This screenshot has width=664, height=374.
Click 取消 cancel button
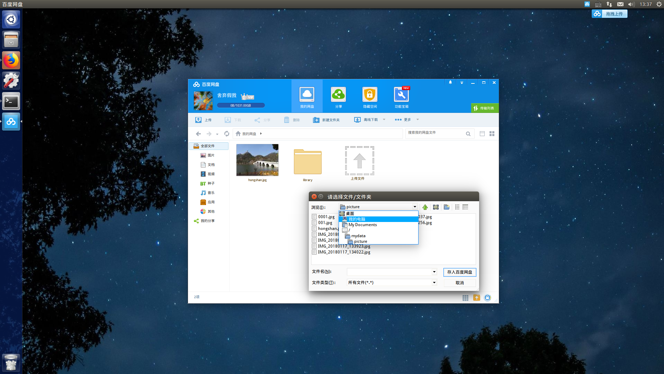click(x=460, y=283)
